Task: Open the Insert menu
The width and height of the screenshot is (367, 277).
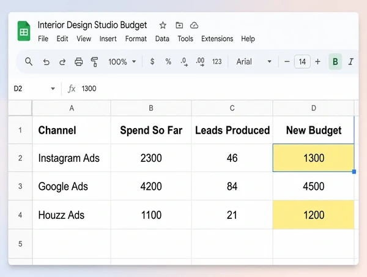Action: (x=108, y=39)
